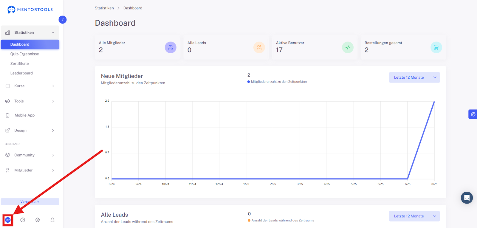477x228 pixels.
Task: Expand the Community section
Action: (x=30, y=155)
